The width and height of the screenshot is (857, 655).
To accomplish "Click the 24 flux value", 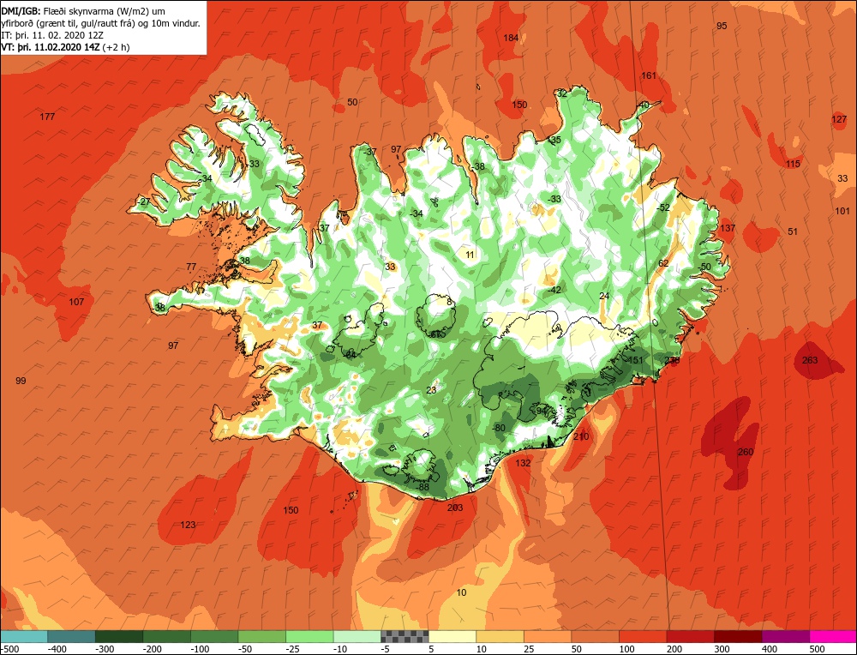I will (604, 296).
